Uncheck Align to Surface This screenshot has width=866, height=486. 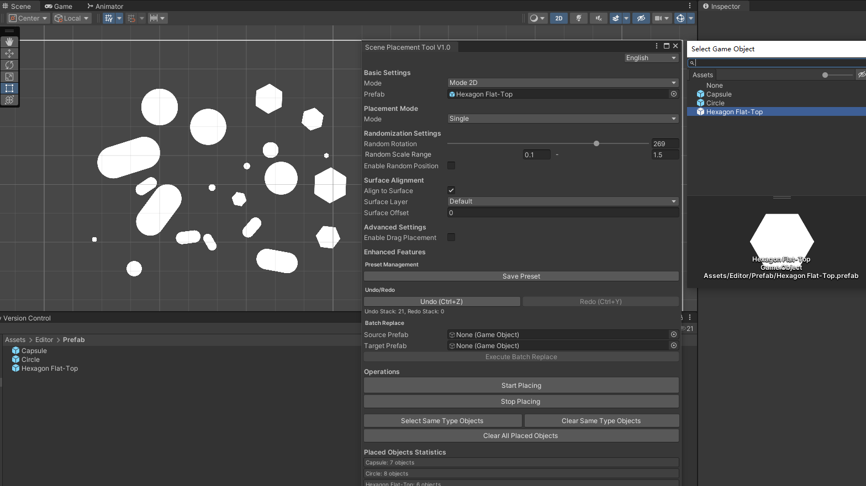451,190
